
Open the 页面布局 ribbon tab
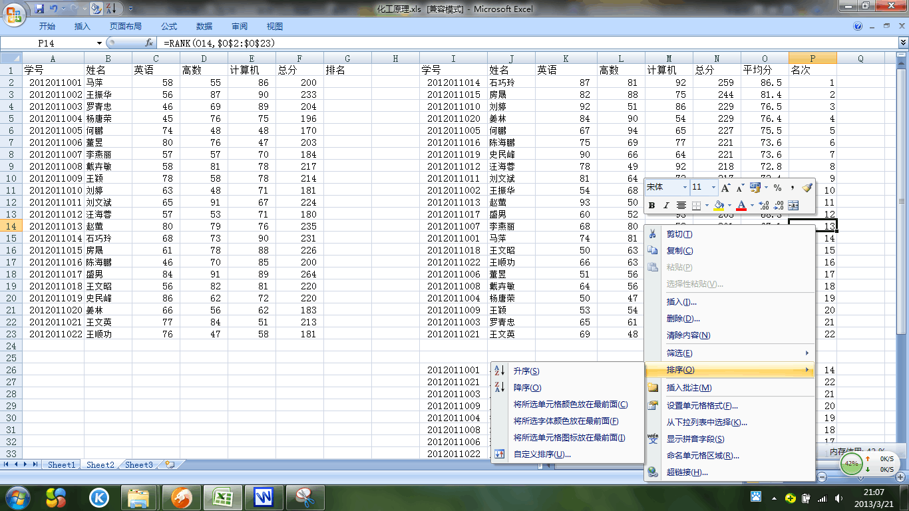[x=126, y=27]
